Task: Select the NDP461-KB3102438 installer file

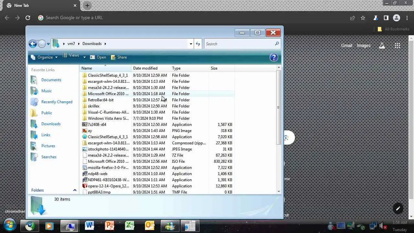Action: (108, 180)
